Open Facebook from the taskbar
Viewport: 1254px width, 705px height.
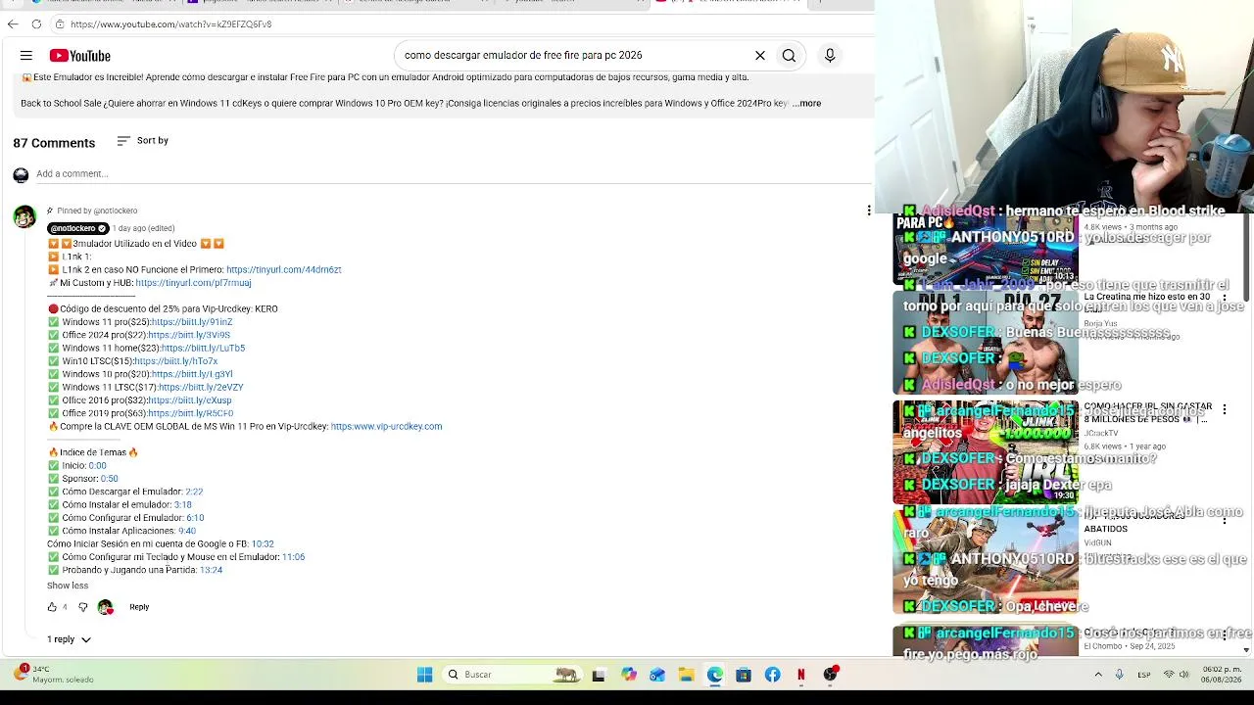point(773,675)
